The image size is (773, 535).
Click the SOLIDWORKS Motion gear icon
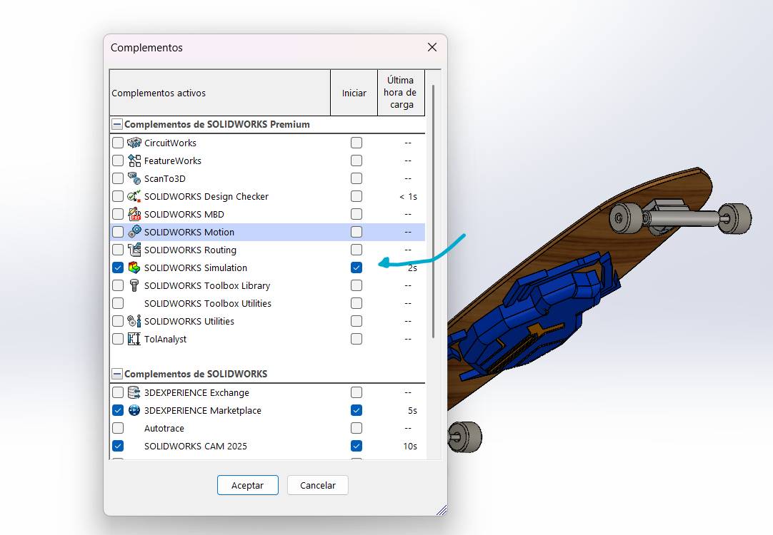134,232
